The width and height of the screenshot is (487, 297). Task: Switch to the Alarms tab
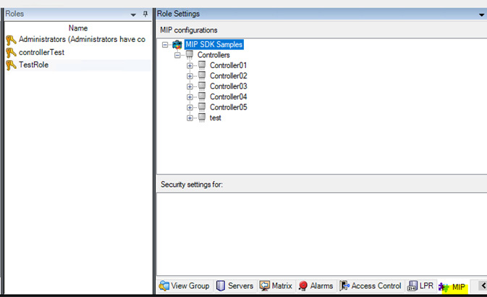pos(316,286)
